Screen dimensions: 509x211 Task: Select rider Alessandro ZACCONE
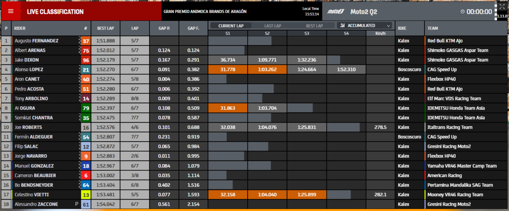pyautogui.click(x=36, y=204)
